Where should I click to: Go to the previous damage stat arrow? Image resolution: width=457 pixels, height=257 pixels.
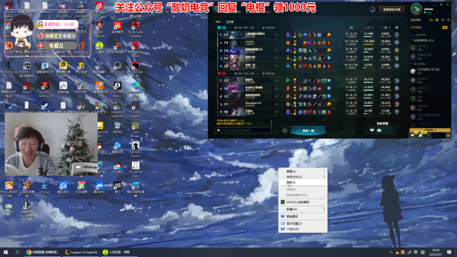tap(364, 27)
